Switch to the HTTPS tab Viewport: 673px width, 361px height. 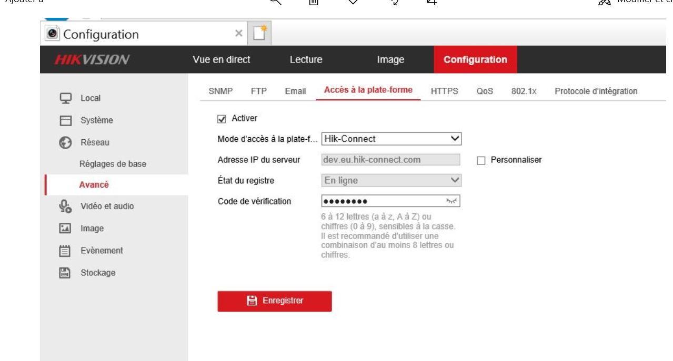pos(445,91)
